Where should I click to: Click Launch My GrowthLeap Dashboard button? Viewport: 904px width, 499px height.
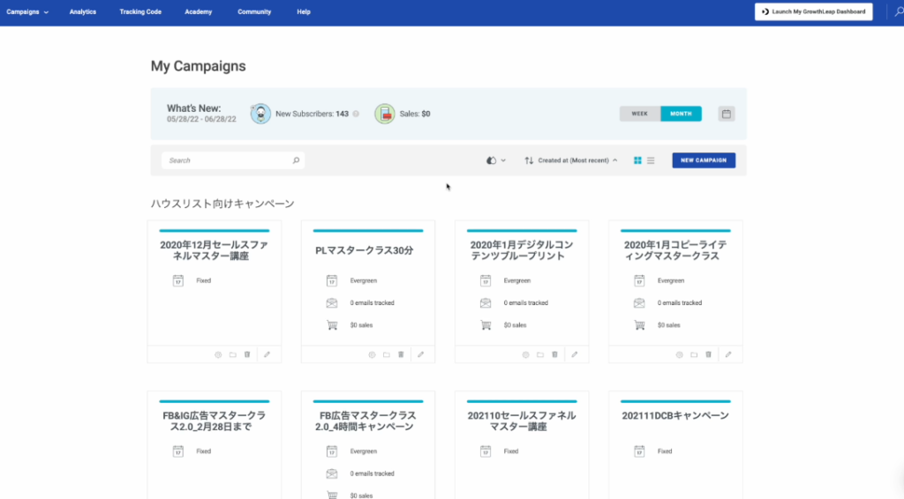click(813, 11)
